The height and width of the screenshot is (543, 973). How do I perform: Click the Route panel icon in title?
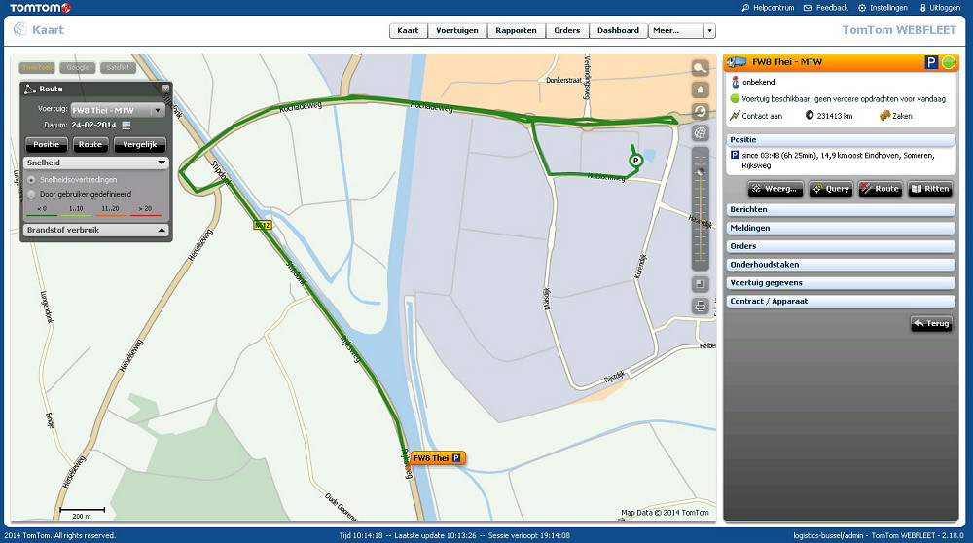[30, 90]
